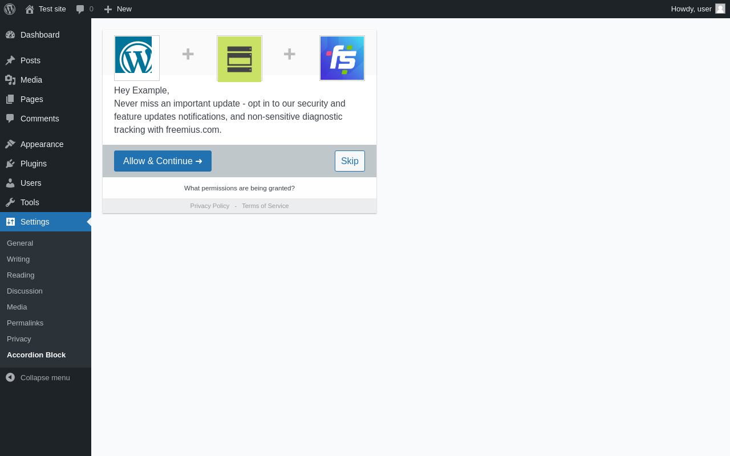Viewport: 730px width, 456px height.
Task: Click Allow & Continue button
Action: pyautogui.click(x=163, y=161)
